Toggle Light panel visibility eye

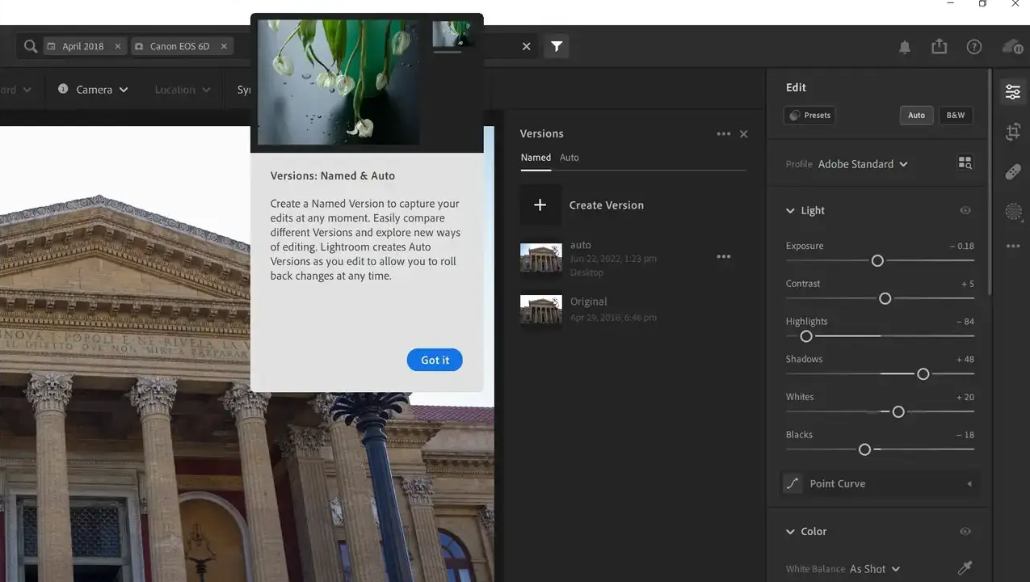[965, 210]
